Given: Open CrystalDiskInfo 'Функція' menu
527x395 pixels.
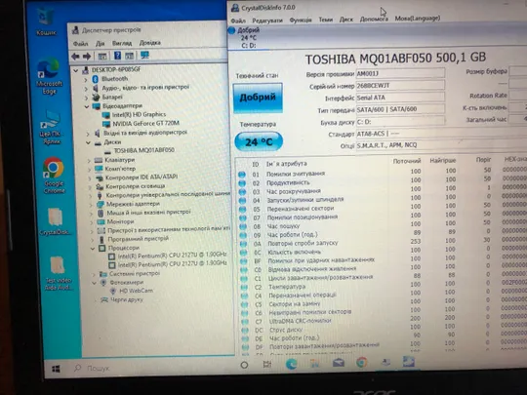Looking at the screenshot, I should [301, 20].
